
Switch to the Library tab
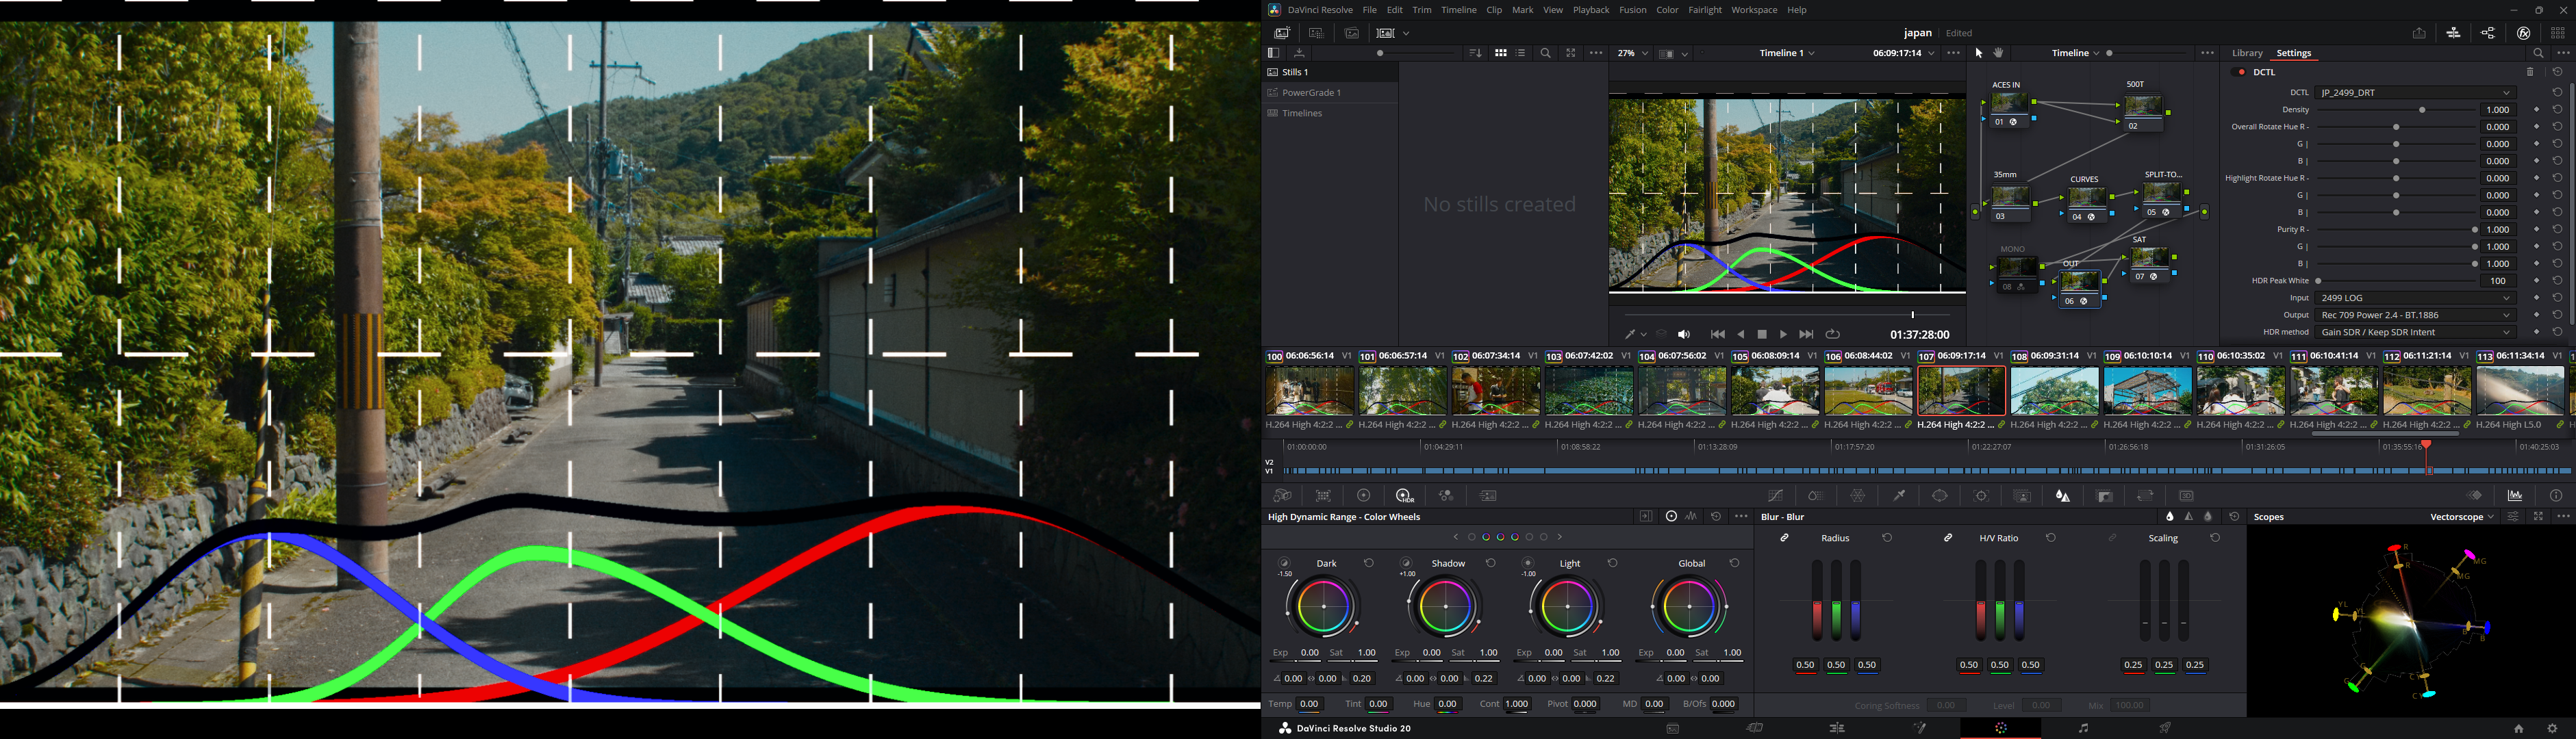2247,53
